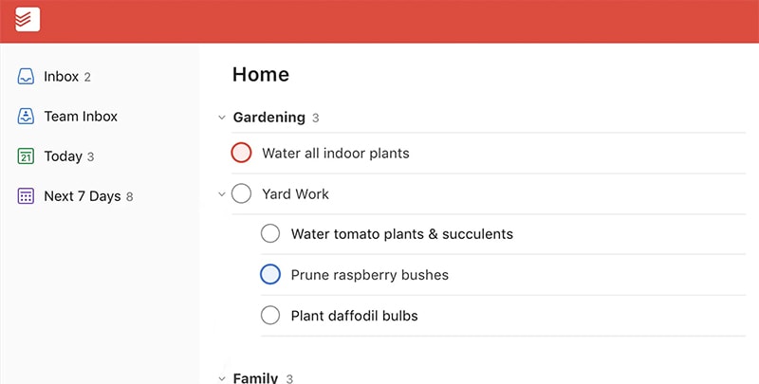This screenshot has height=384, width=759.
Task: Collapse the Family section chevron
Action: [222, 378]
